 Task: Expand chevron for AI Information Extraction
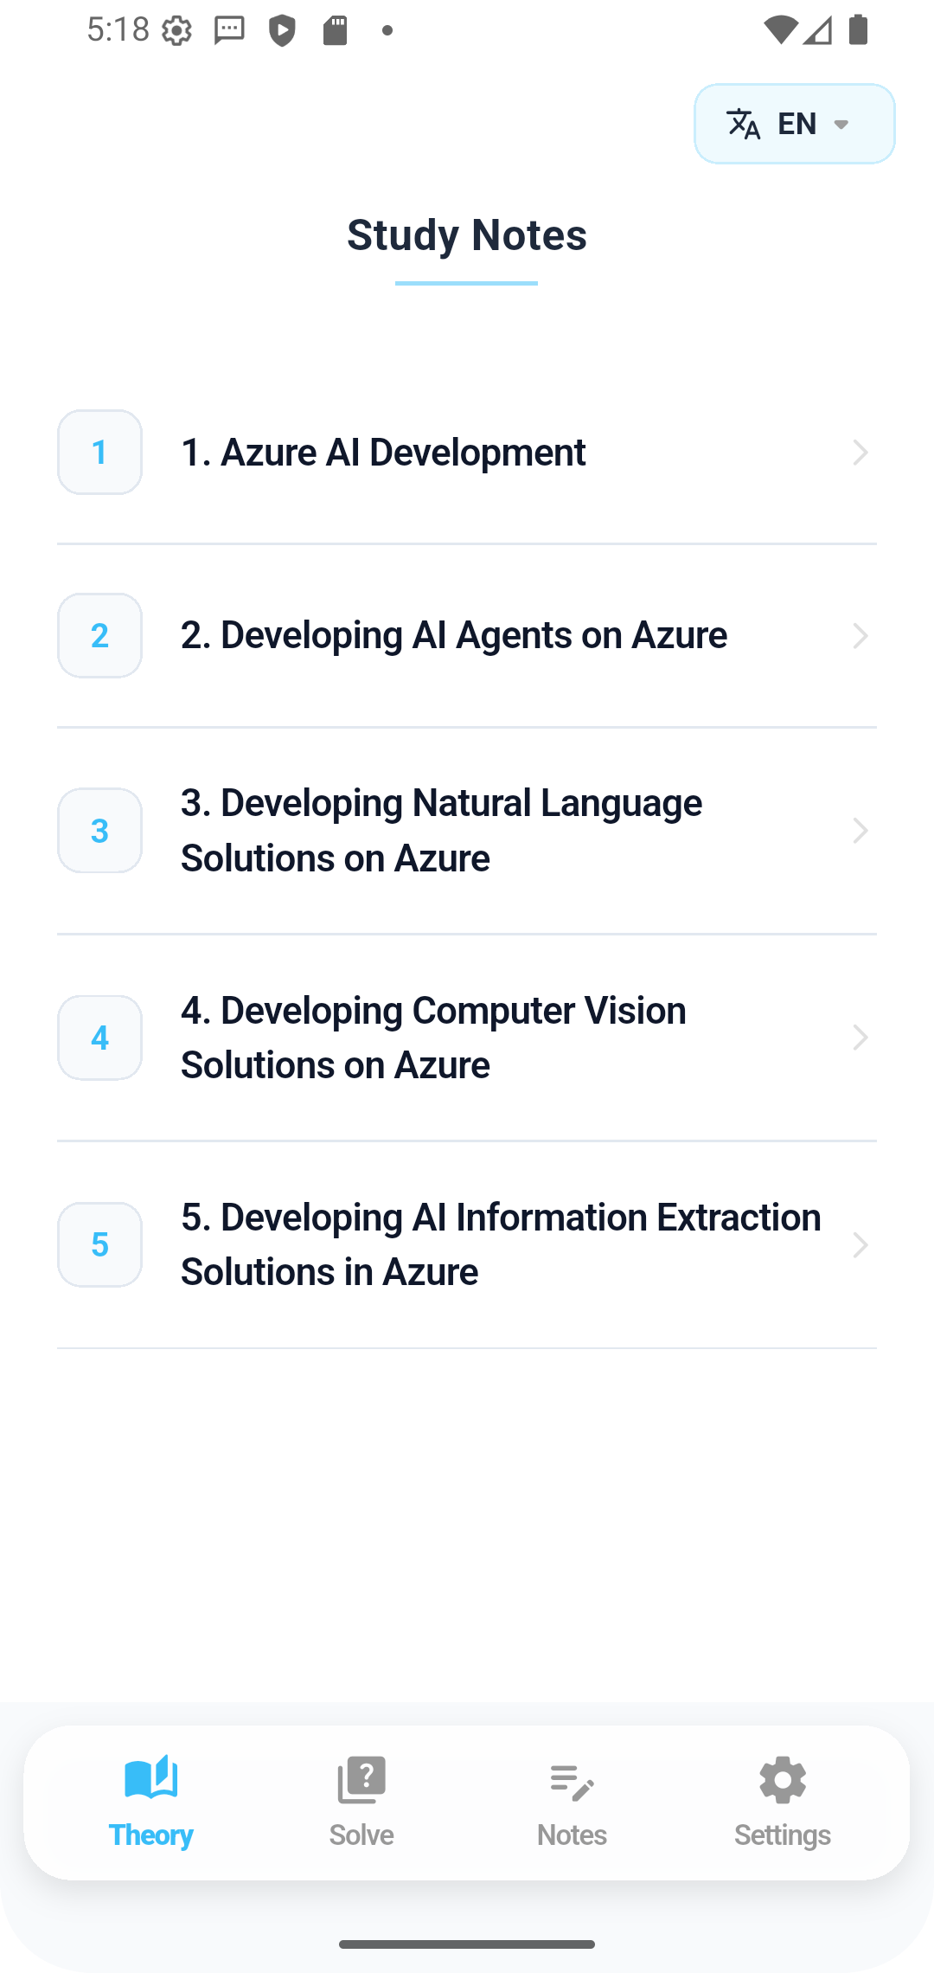coord(860,1244)
